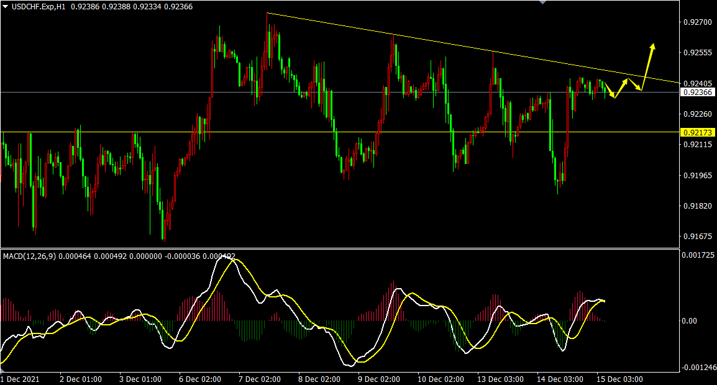This screenshot has height=385, width=717.
Task: Click the 0.92700 price scale label
Action: 697,22
